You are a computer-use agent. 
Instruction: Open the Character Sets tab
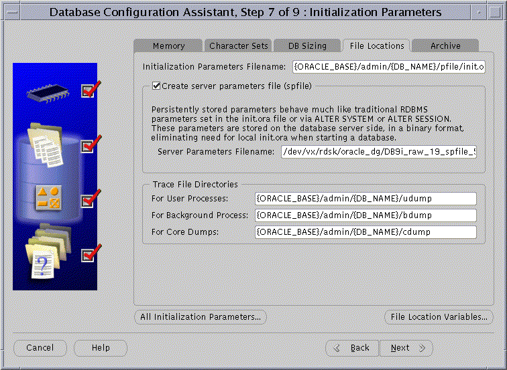point(238,45)
